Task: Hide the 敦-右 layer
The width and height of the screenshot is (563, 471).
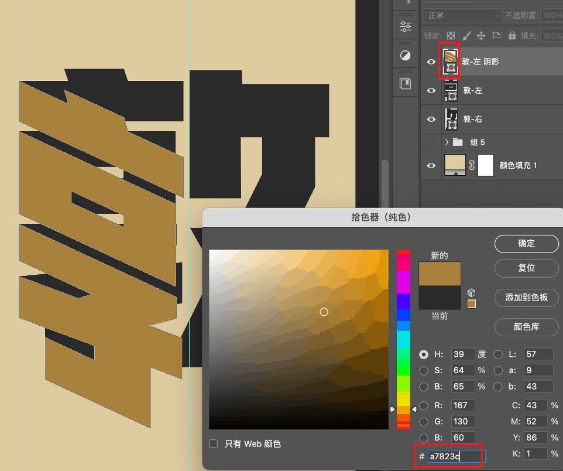Action: tap(431, 119)
